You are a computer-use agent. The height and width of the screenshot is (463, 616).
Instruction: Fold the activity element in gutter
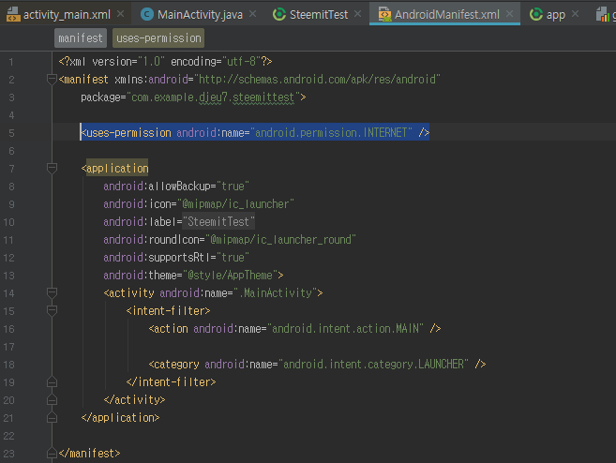[x=52, y=293]
